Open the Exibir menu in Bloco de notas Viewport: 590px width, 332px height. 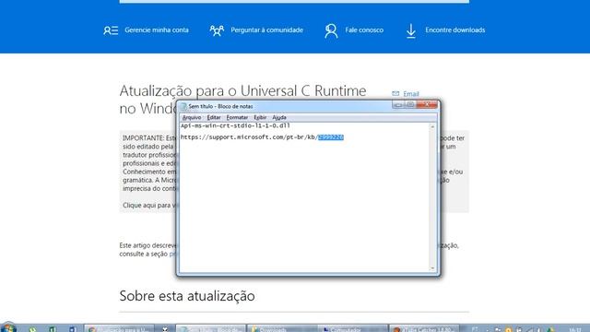point(260,117)
